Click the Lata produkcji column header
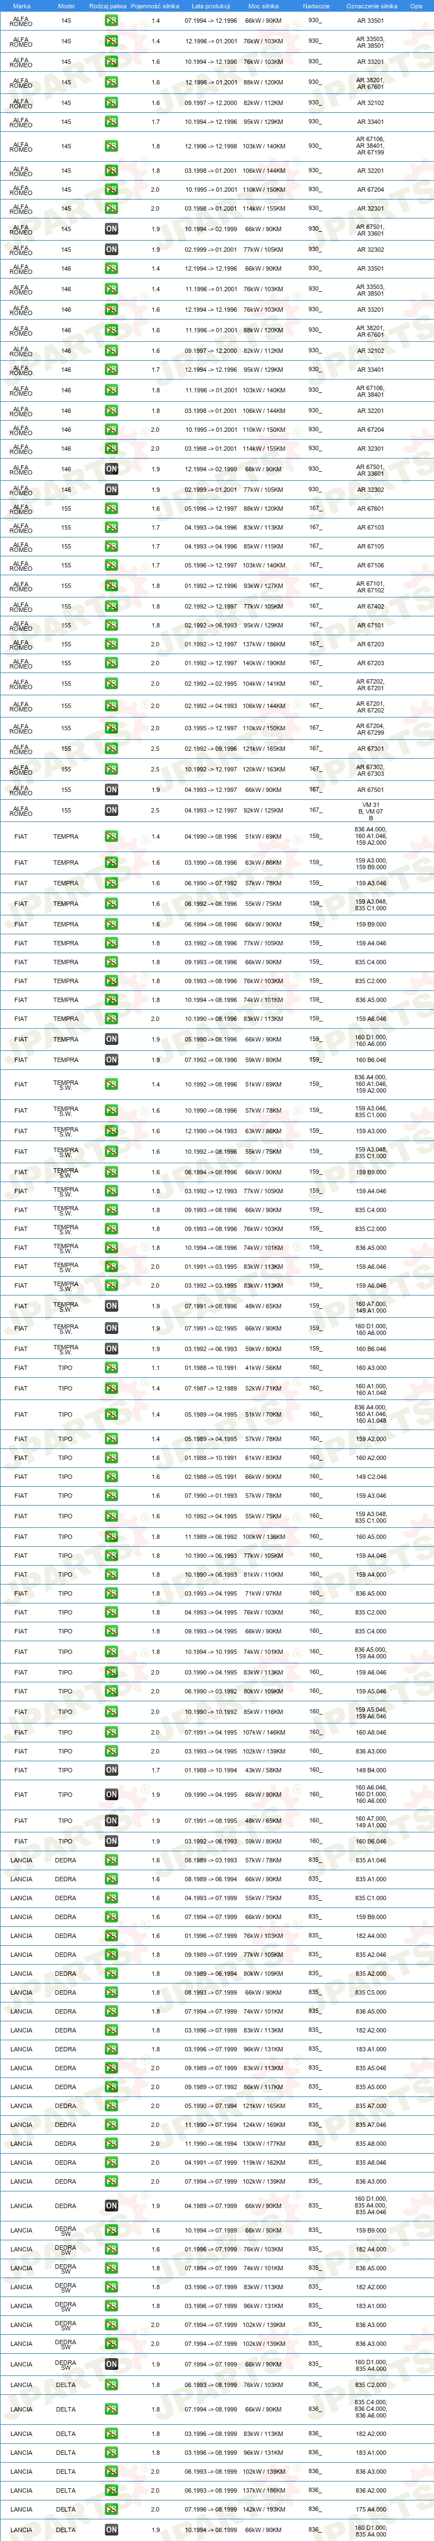The image size is (434, 2541). point(210,6)
